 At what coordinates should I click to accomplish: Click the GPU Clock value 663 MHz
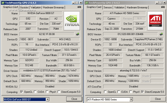click(26, 76)
